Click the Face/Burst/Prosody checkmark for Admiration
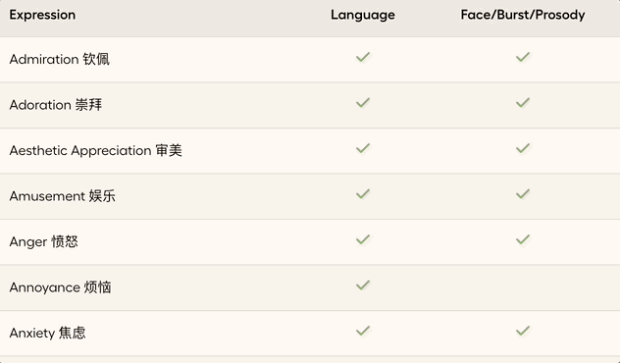 pyautogui.click(x=522, y=57)
